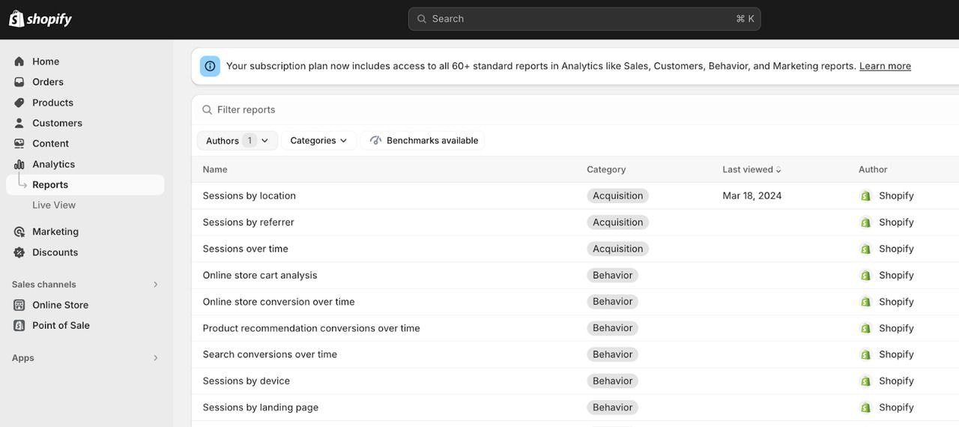Screen dimensions: 959x427
Task: Click the Products tag icon
Action: (19, 103)
